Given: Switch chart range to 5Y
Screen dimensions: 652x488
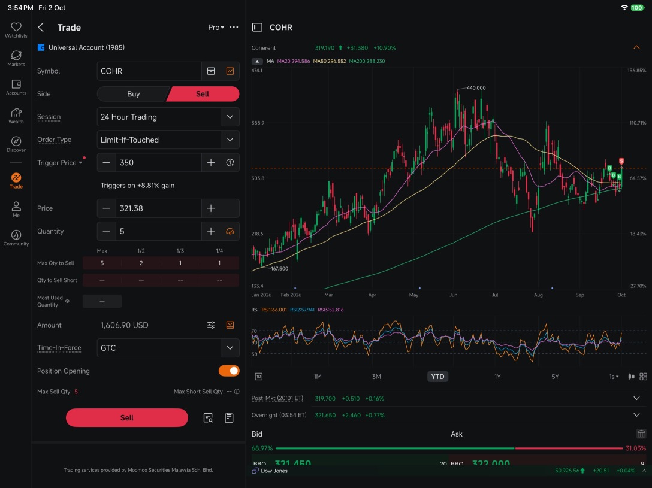Looking at the screenshot, I should [555, 377].
